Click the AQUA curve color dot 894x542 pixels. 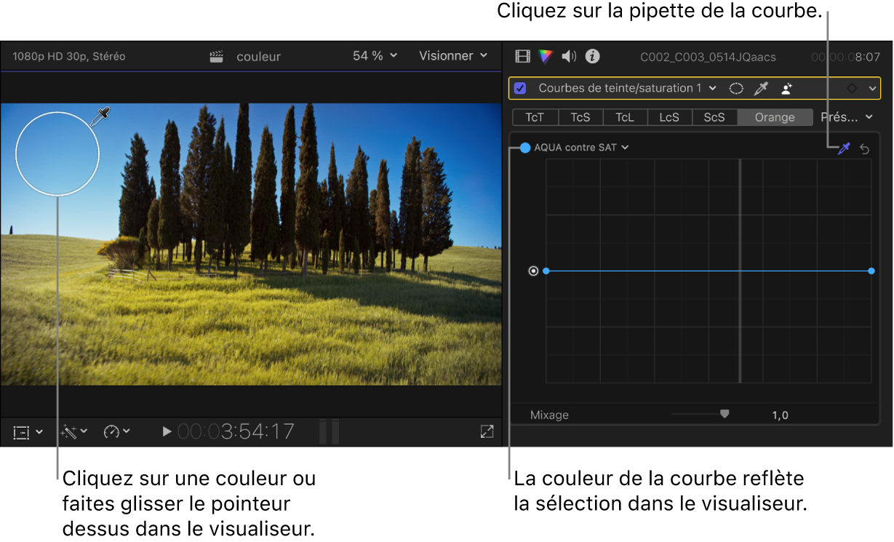pos(525,148)
